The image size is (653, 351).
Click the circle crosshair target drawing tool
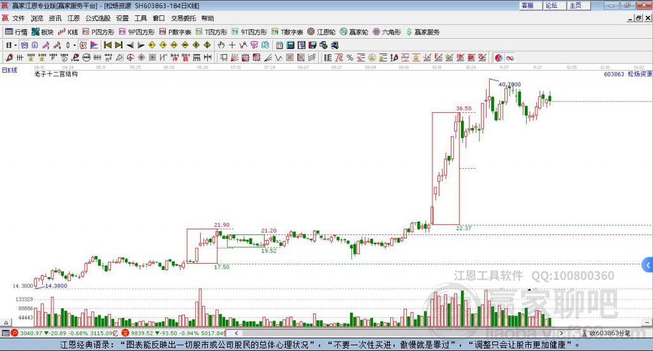[130, 58]
